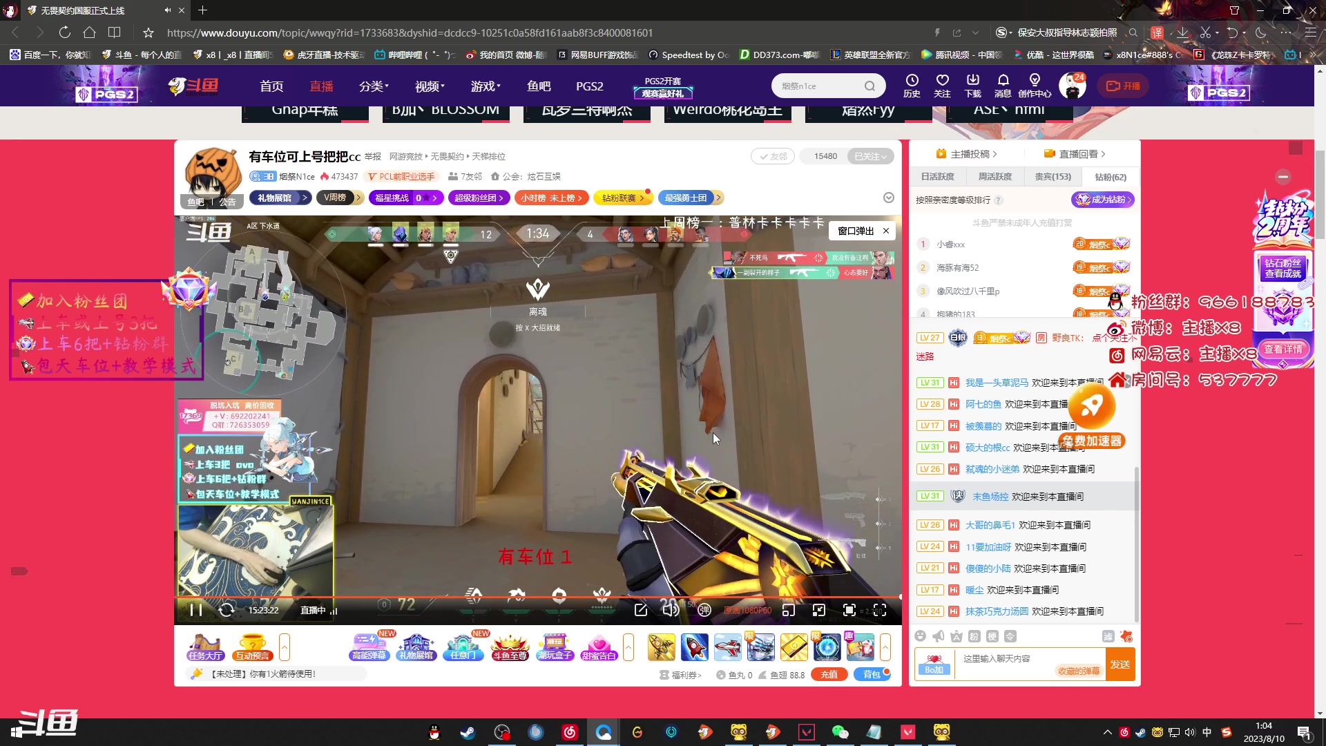Send the golden rocket gift

(x=662, y=647)
